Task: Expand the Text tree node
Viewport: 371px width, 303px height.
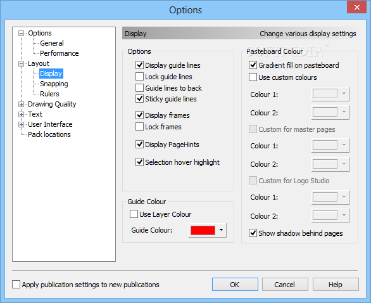Action: coord(21,115)
